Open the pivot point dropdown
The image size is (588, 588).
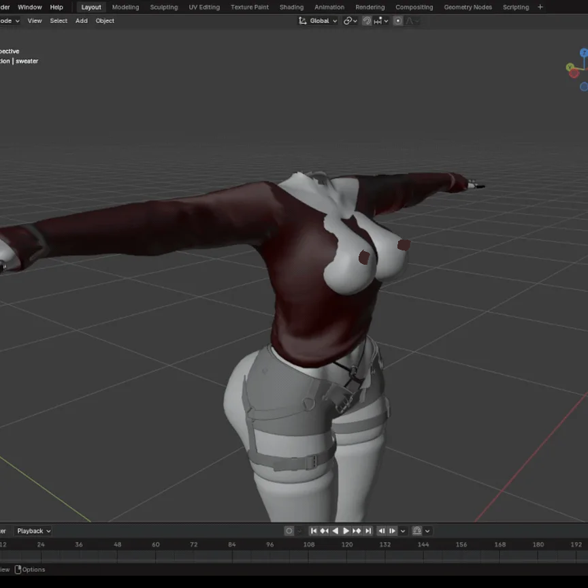coord(350,21)
